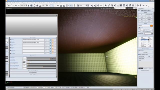
Task: Click the Reset Height button
Action: coord(142,58)
